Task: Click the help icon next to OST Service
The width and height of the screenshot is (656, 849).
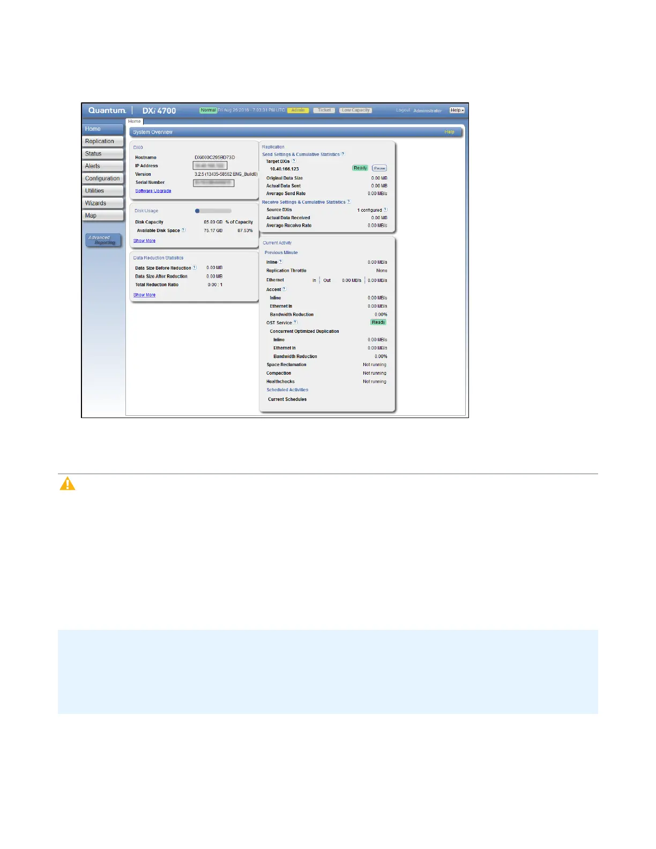Action: click(x=295, y=322)
